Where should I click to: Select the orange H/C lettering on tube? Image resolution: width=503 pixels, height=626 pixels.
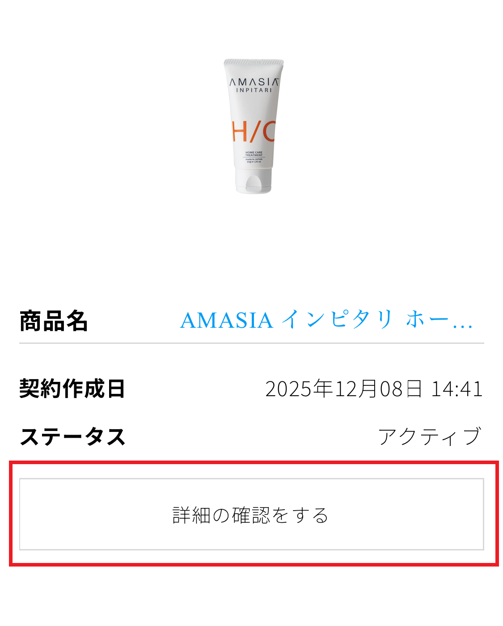pyautogui.click(x=254, y=131)
